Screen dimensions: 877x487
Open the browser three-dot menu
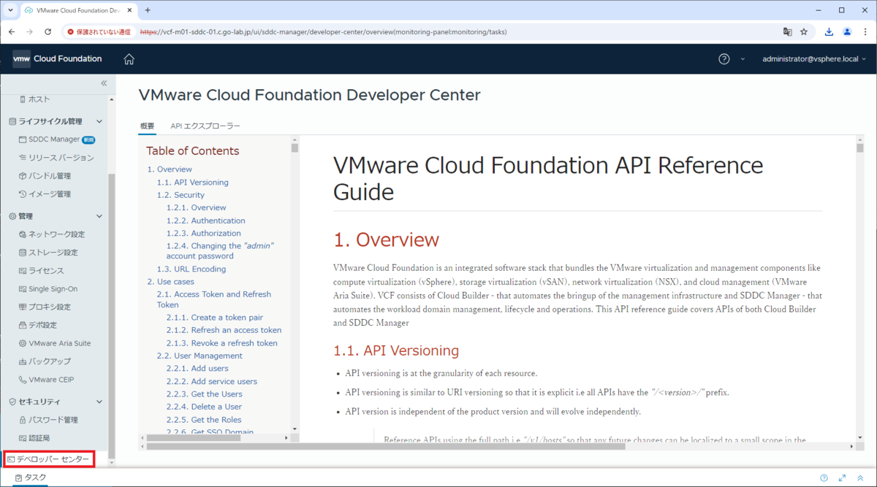[x=865, y=32]
